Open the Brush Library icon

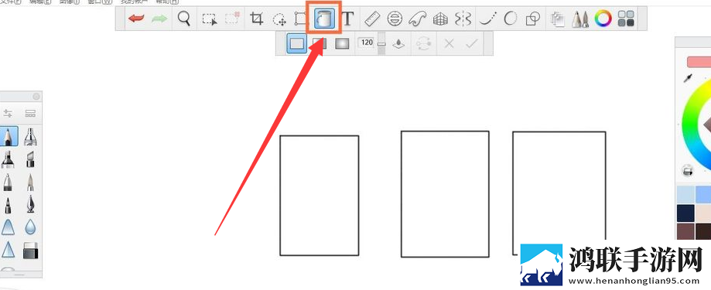[30, 113]
